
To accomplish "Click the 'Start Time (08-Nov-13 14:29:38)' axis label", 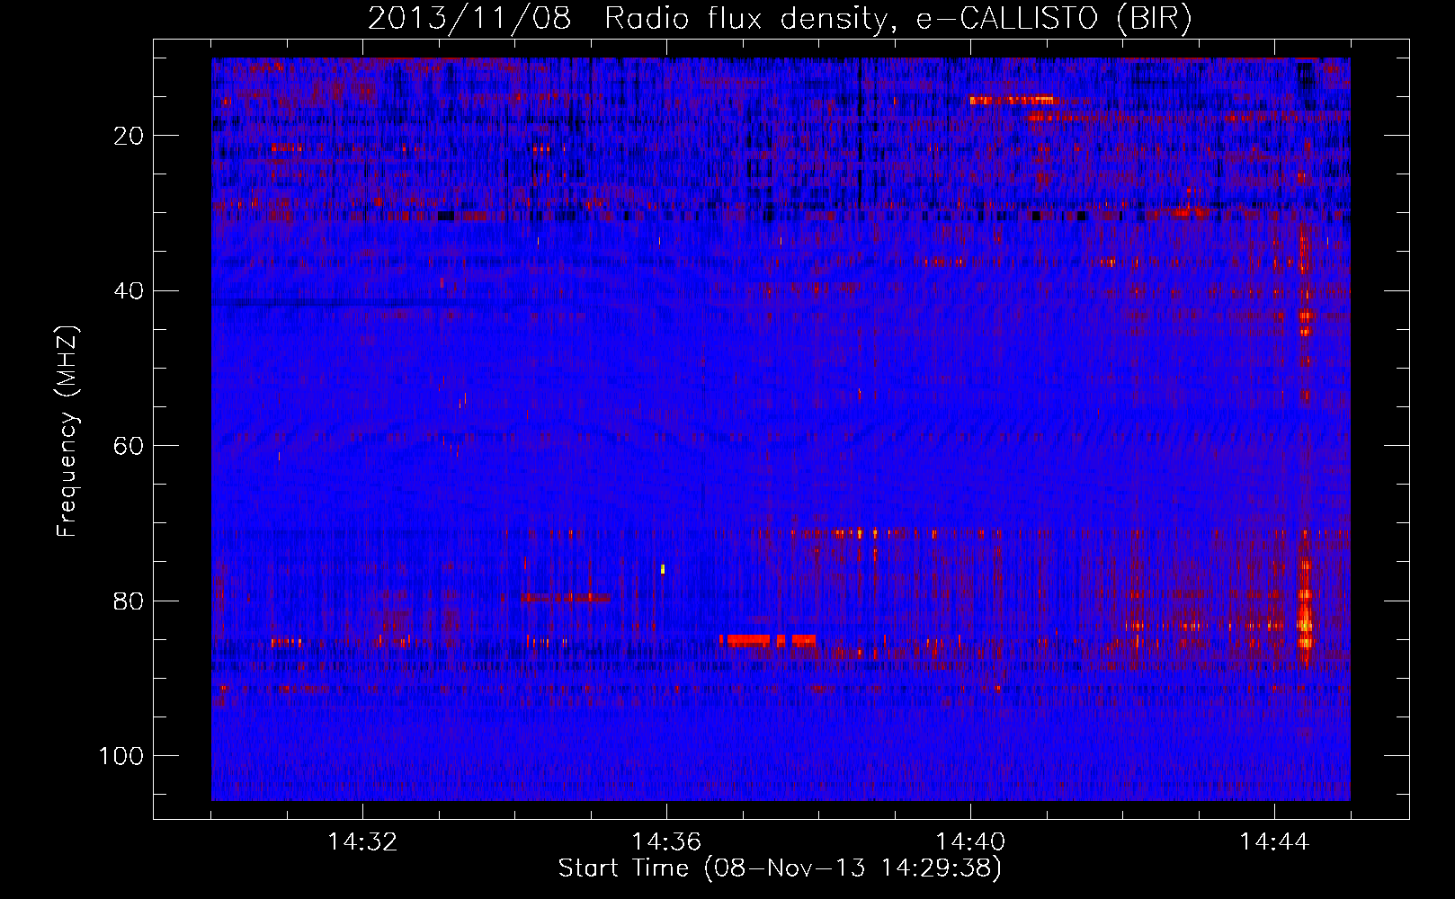I will (x=780, y=868).
